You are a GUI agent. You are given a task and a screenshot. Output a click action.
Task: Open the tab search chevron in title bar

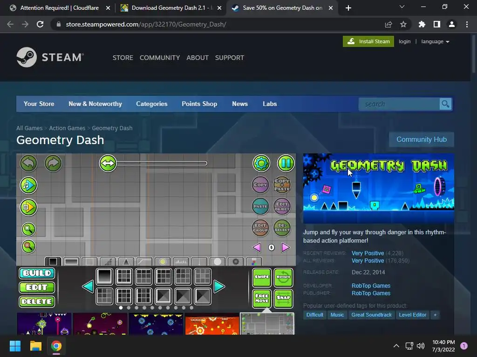coord(402,7)
